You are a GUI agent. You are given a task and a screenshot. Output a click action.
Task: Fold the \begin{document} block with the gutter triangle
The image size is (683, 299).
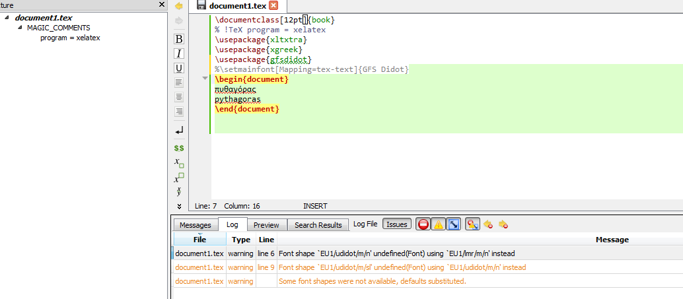[205, 79]
